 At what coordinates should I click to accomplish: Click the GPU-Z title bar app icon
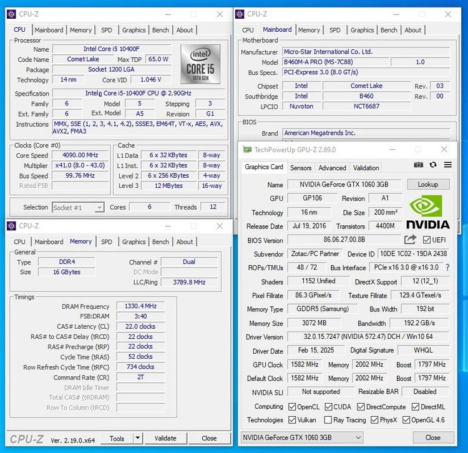click(247, 149)
